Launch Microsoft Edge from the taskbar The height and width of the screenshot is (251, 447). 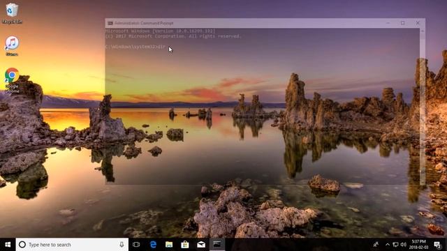pos(153,245)
